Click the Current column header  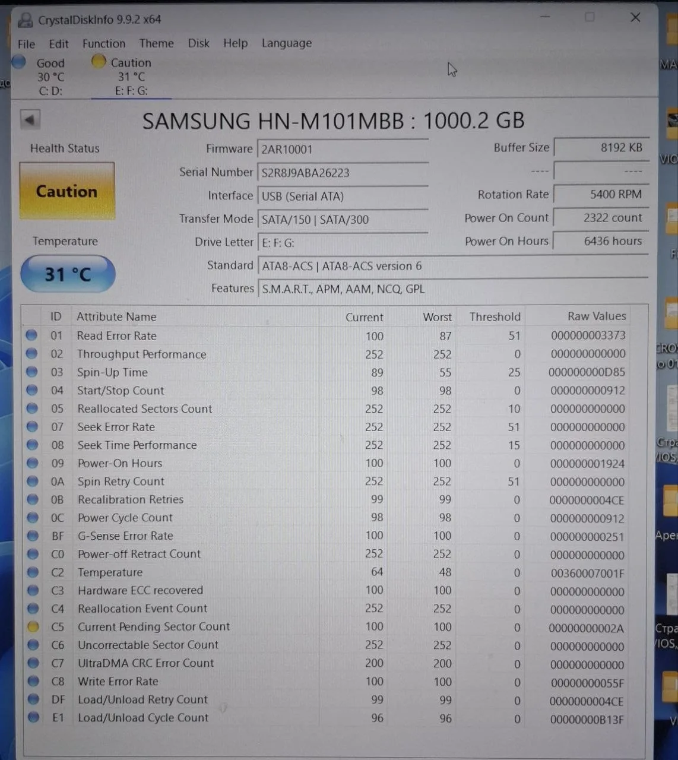[365, 317]
